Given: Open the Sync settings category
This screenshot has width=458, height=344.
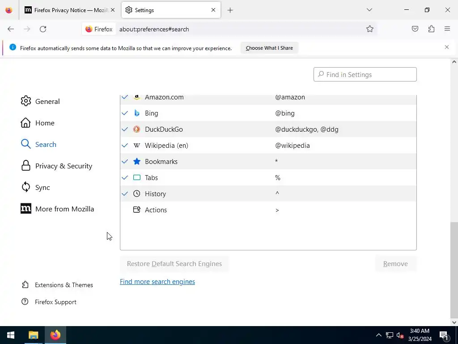Looking at the screenshot, I should [35, 188].
